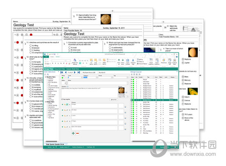The width and height of the screenshot is (226, 166).
Task: Go to the previous item arrow
Action: (66, 72)
